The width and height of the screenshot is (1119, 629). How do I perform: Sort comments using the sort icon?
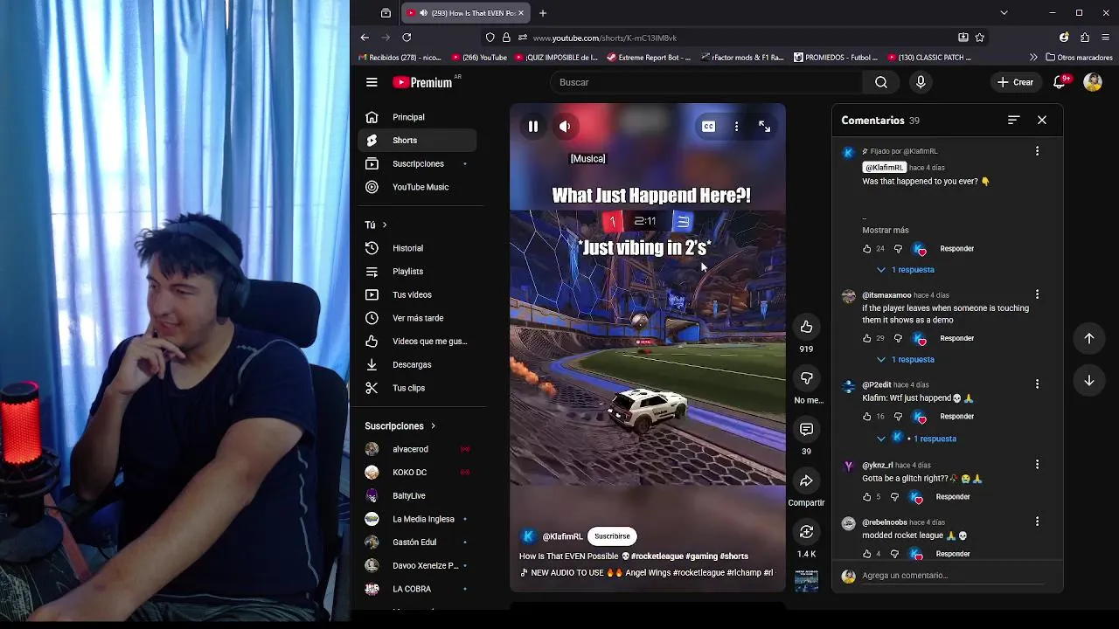tap(1013, 121)
